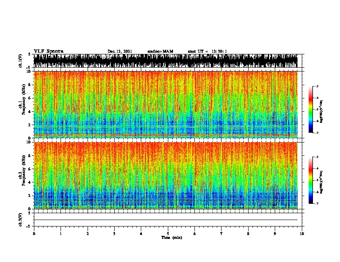Click the '-7' label on ch.2 colorbar
The height and width of the screenshot is (262, 340).
click(x=316, y=204)
